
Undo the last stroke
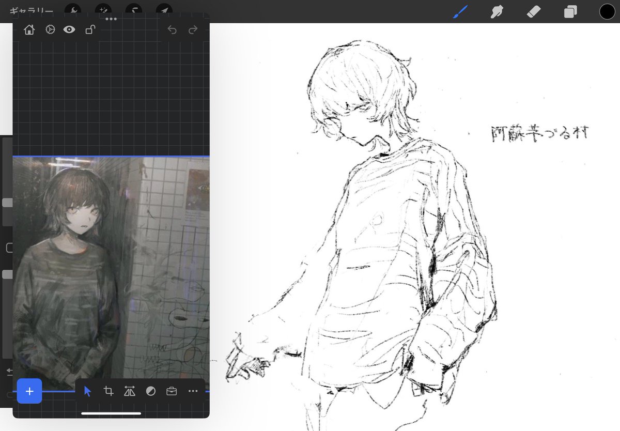pyautogui.click(x=173, y=30)
